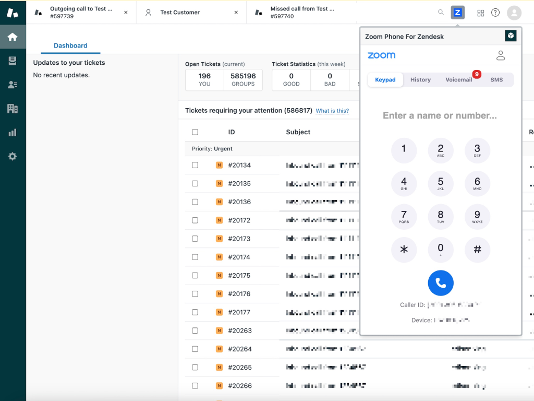This screenshot has height=401, width=534.
Task: Check the box for ticket #20134
Action: (195, 165)
